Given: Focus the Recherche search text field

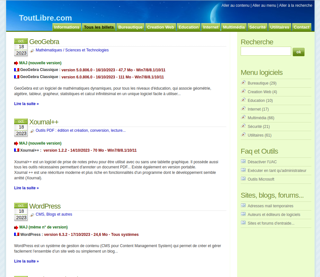Looking at the screenshot, I should 266,51.
